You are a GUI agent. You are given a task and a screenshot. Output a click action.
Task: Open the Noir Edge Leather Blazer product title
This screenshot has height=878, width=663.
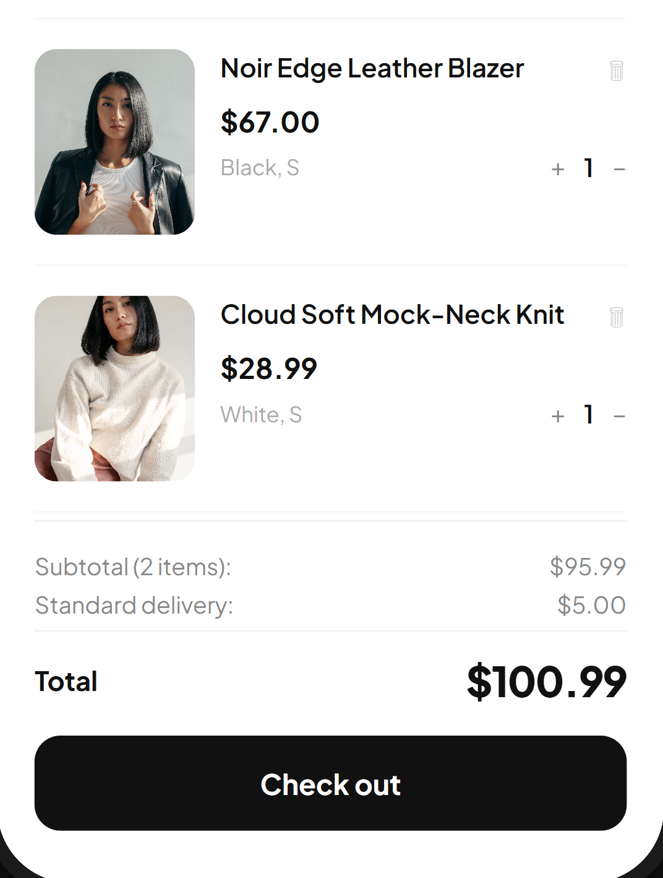pos(372,68)
